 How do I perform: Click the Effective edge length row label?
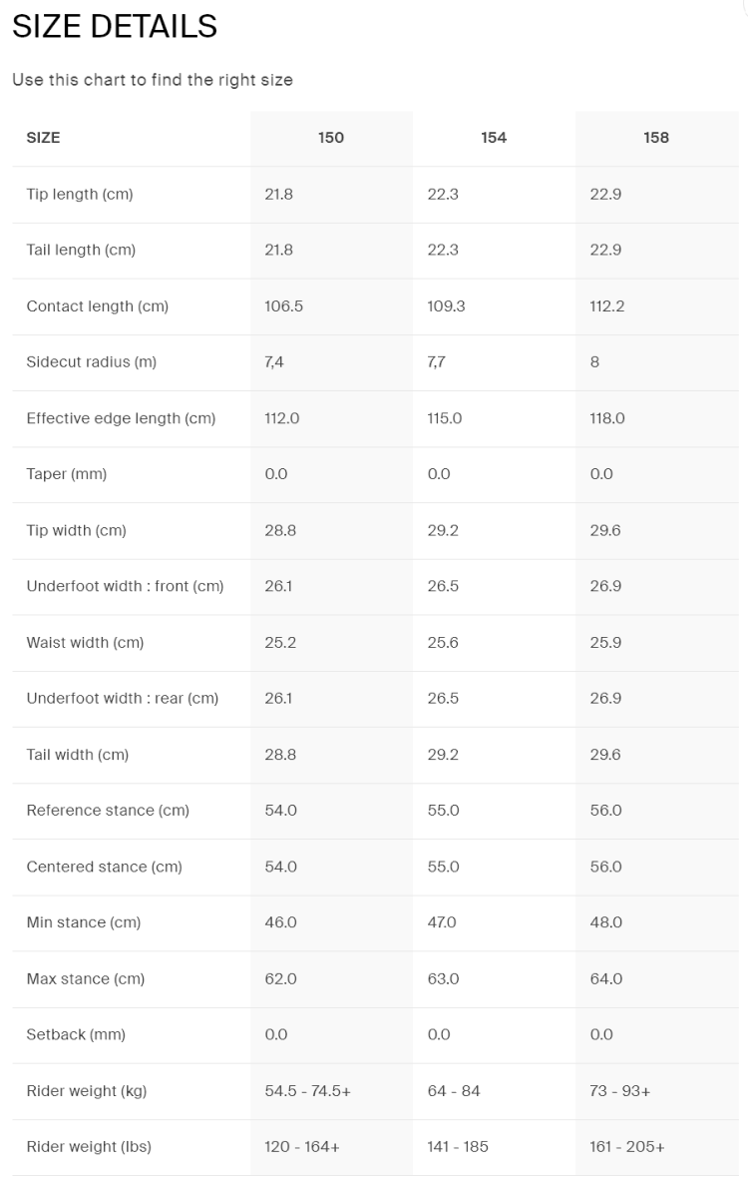click(x=121, y=418)
